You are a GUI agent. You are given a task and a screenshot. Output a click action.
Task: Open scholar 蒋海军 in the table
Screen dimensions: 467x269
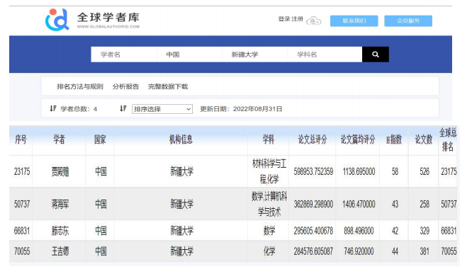click(60, 204)
